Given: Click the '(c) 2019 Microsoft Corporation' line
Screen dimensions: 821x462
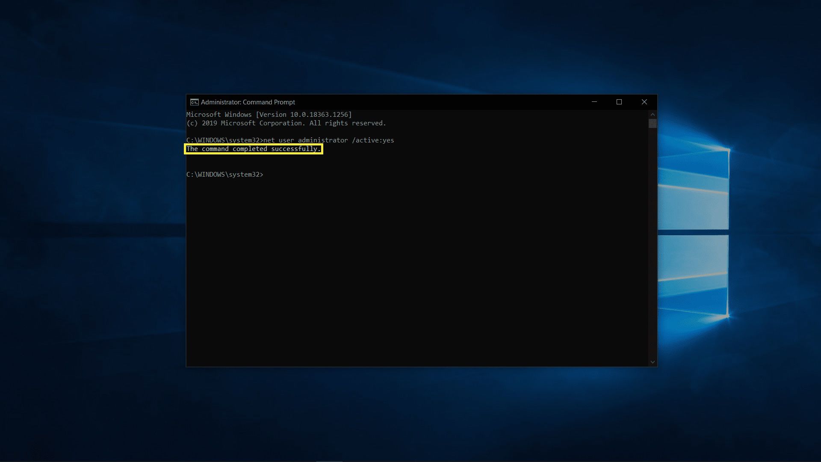Looking at the screenshot, I should [286, 123].
